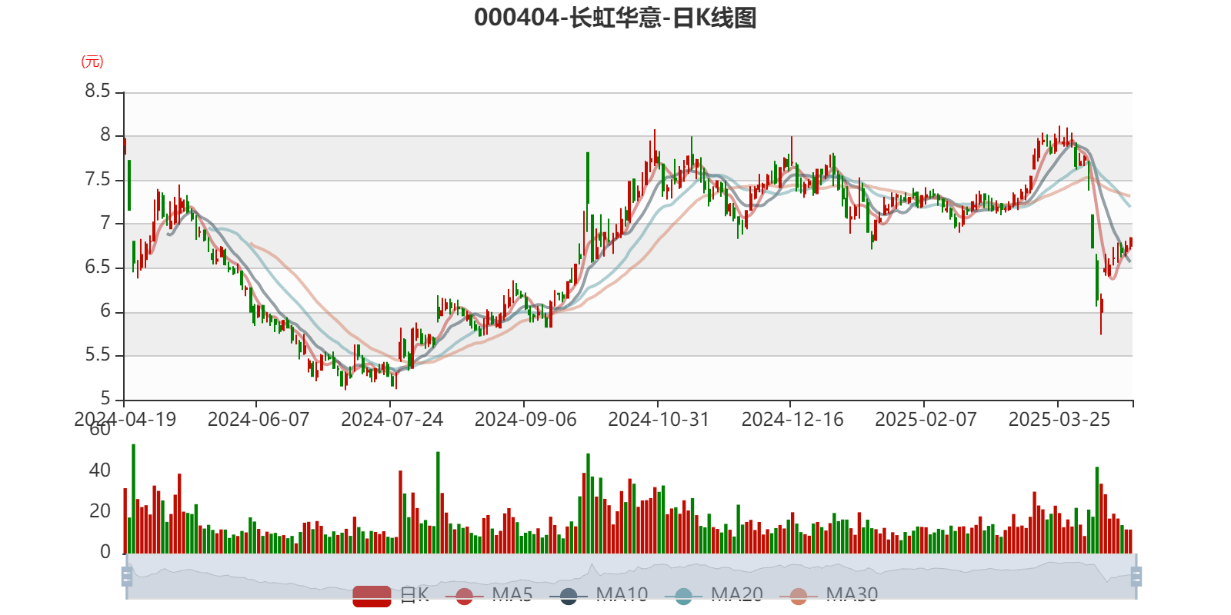Screen dimensions: 1231x615
Task: Click the 8.5 price axis label
Action: [x=97, y=91]
